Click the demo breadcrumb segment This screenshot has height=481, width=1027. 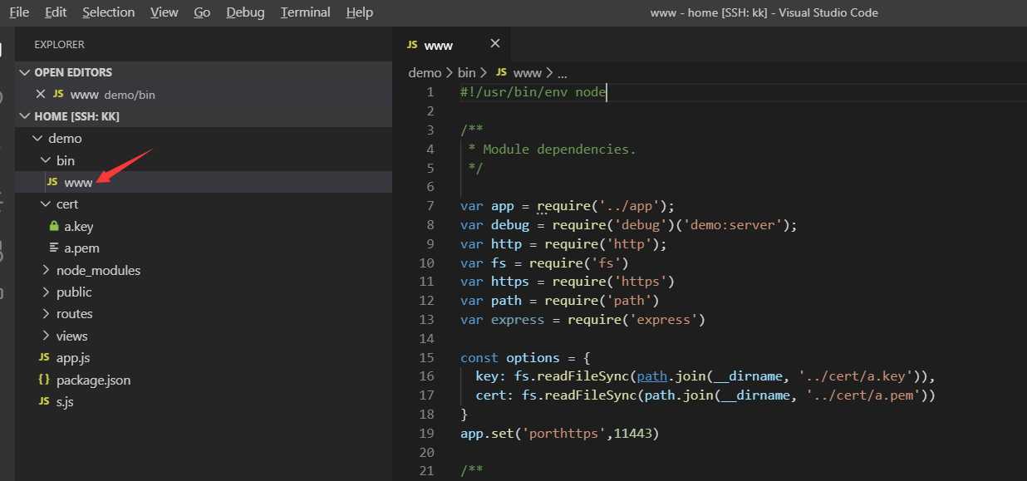(x=425, y=72)
